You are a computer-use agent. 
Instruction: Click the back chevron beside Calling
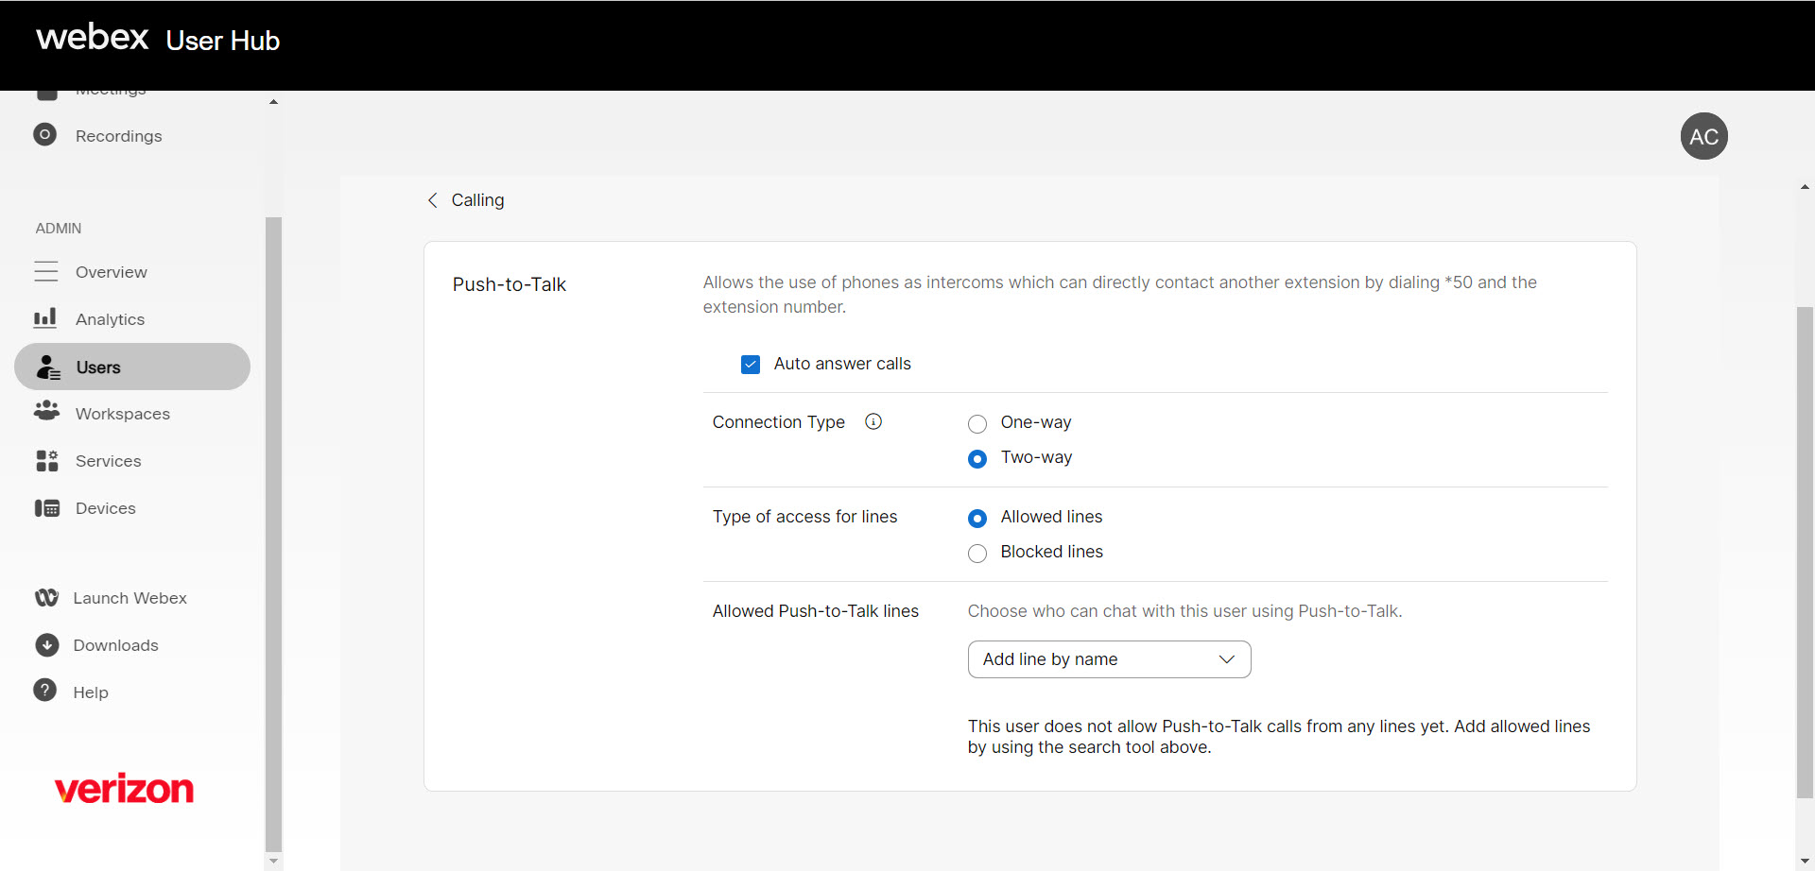(x=432, y=200)
